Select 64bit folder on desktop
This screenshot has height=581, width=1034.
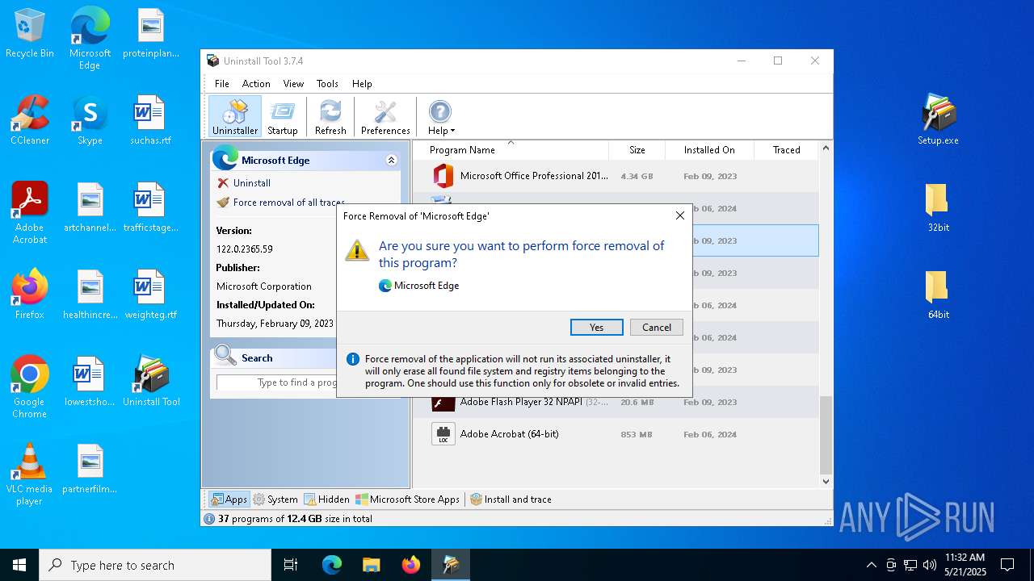(938, 295)
